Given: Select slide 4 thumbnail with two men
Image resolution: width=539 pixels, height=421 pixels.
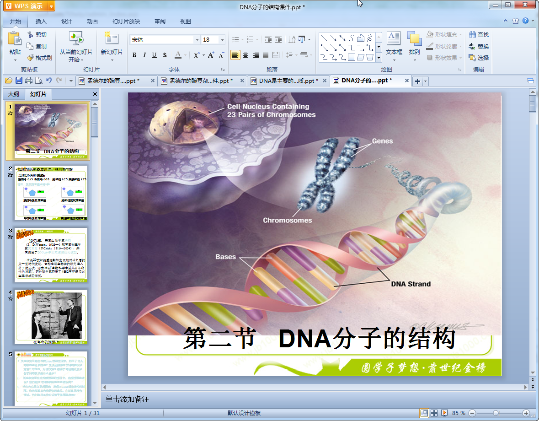Looking at the screenshot, I should (51, 316).
